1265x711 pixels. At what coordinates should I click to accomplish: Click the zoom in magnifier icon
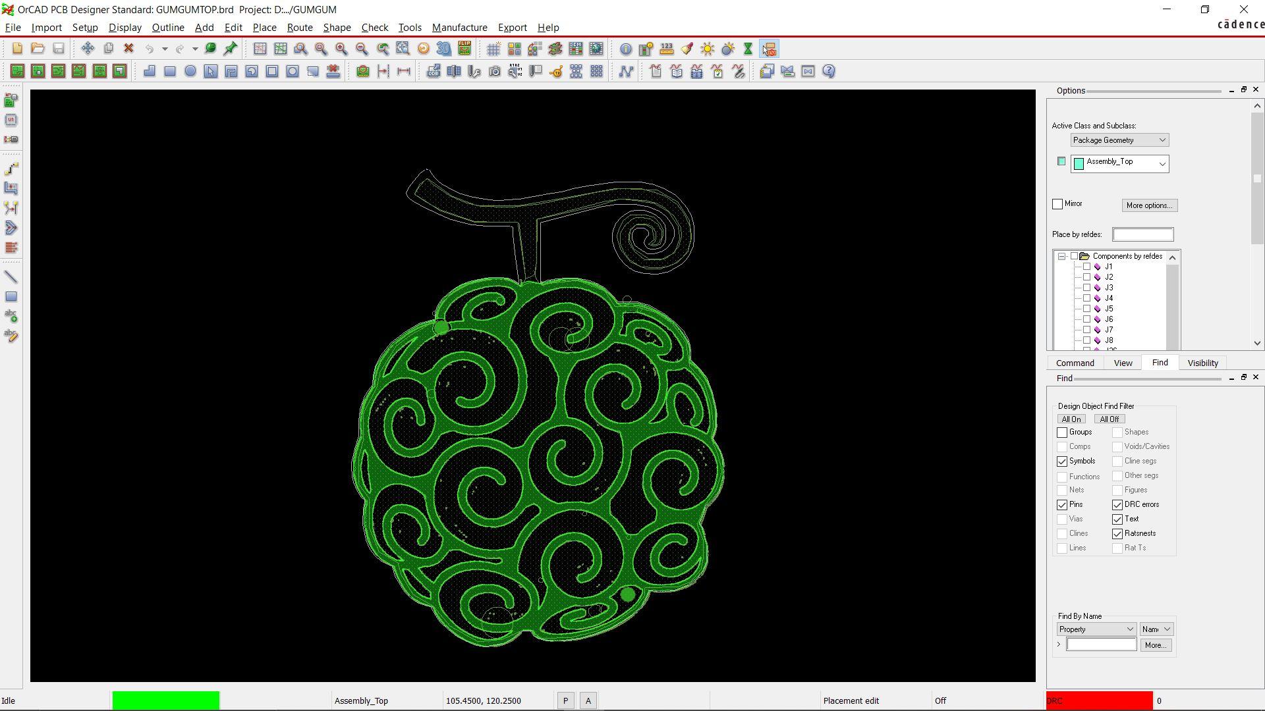(341, 49)
